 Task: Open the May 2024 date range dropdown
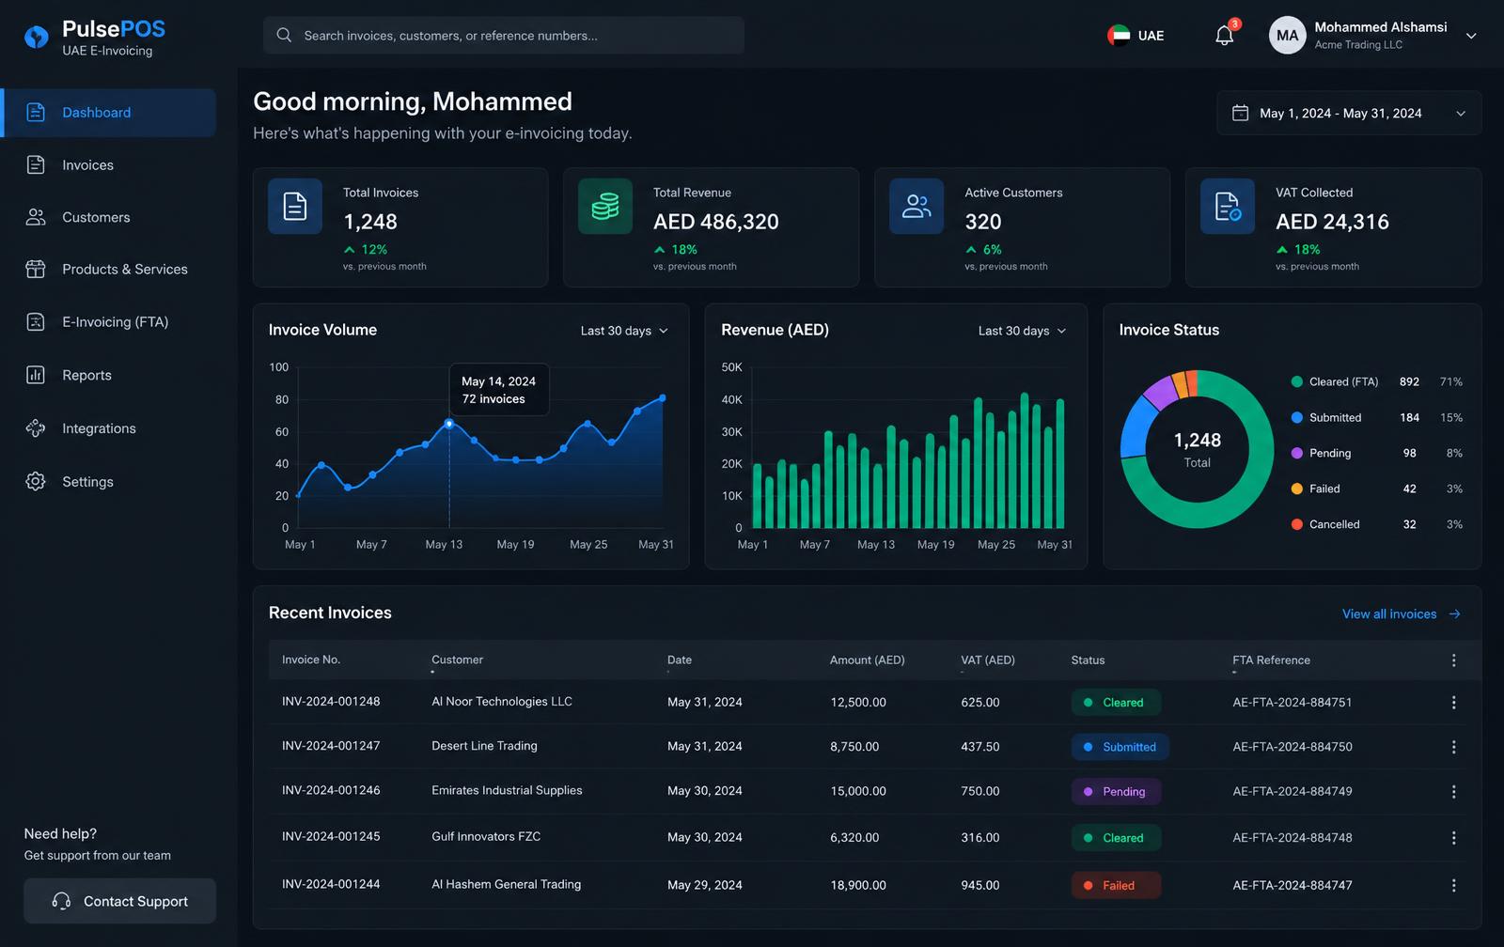click(x=1349, y=113)
